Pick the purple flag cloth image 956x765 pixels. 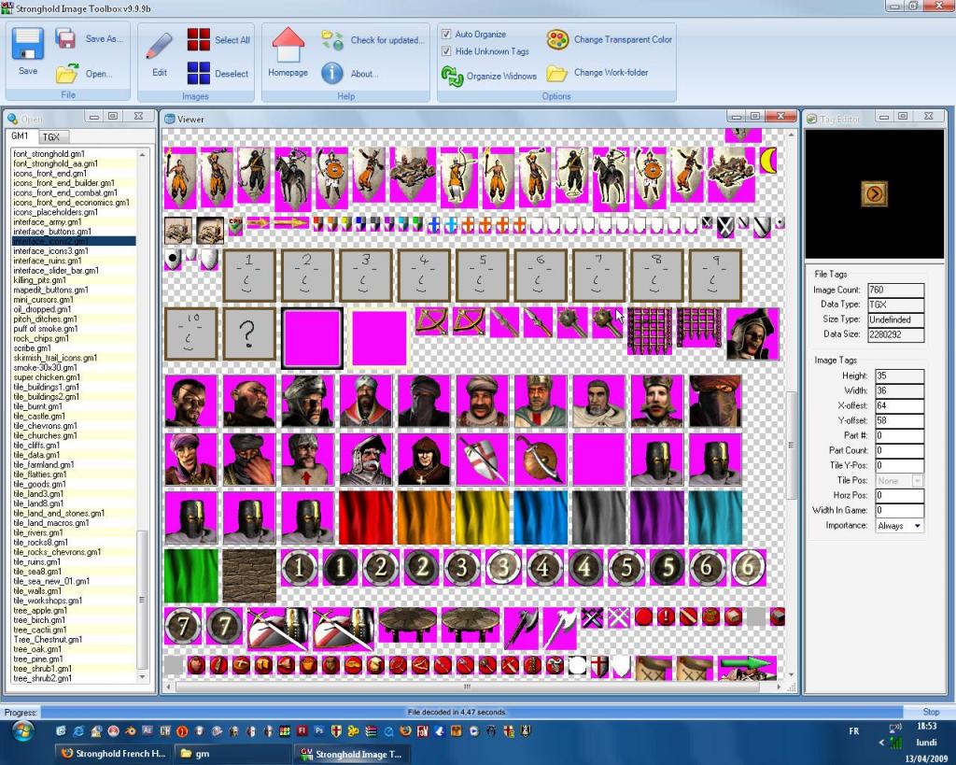pyautogui.click(x=657, y=517)
